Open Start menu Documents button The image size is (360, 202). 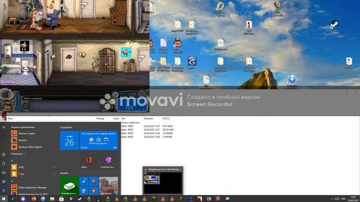click(x=4, y=163)
